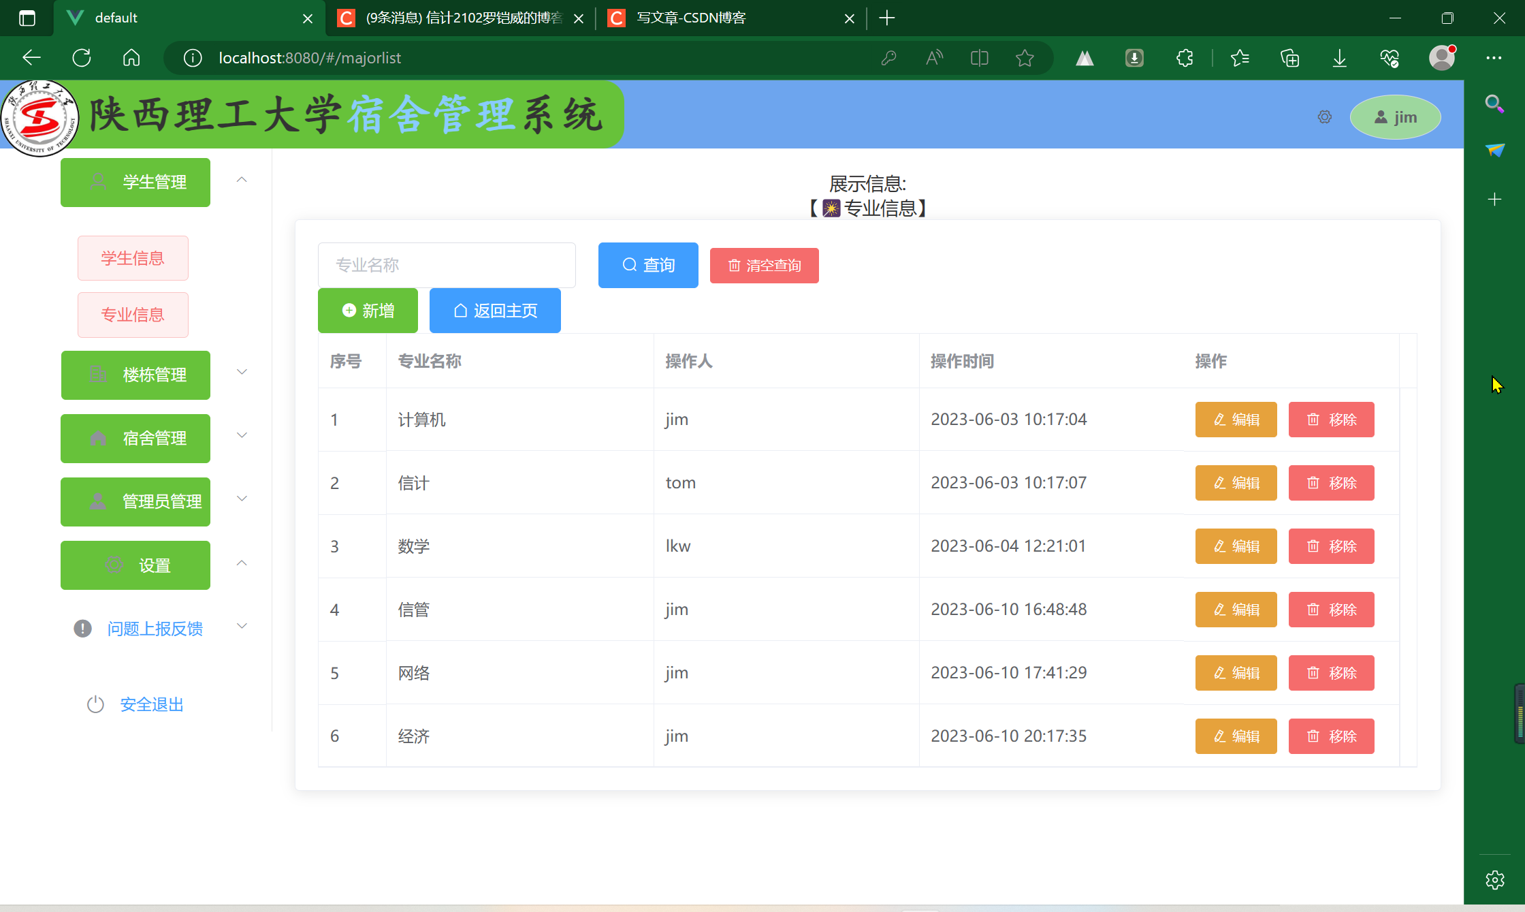The width and height of the screenshot is (1525, 912).
Task: Add a sidebar app with plus icon
Action: pyautogui.click(x=1494, y=200)
